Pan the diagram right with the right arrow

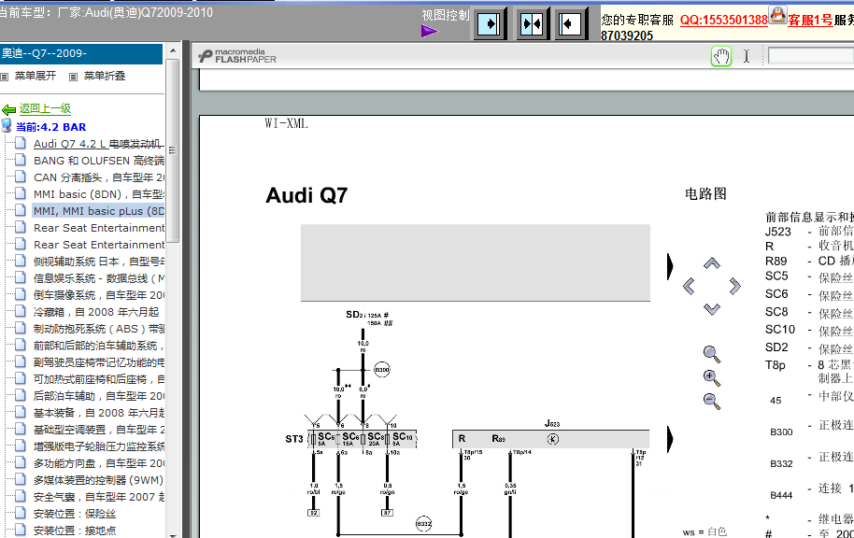coord(734,286)
